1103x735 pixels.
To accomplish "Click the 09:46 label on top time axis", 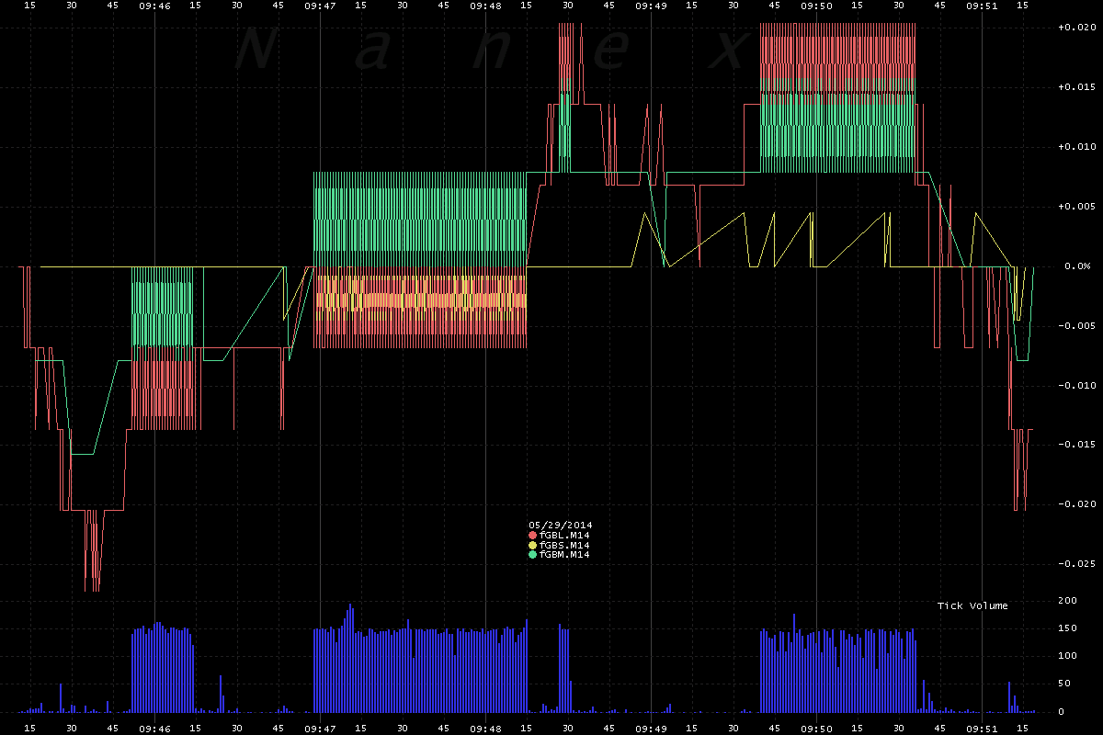I will click(x=154, y=6).
